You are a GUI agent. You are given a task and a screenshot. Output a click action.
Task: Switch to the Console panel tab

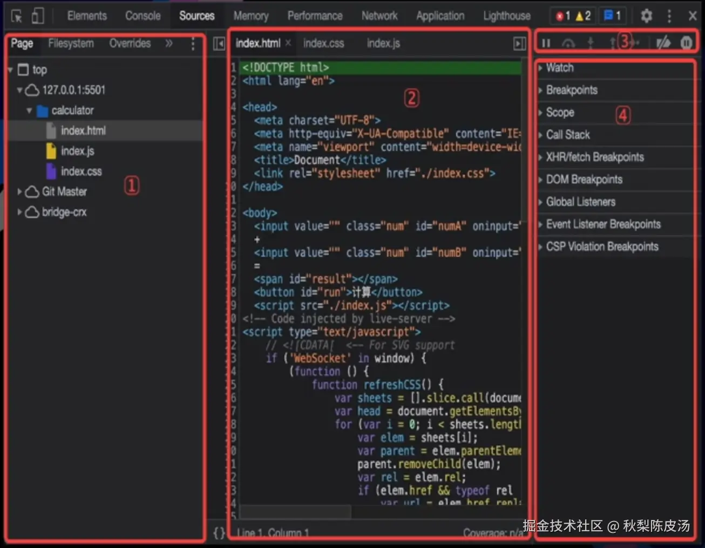pos(143,16)
